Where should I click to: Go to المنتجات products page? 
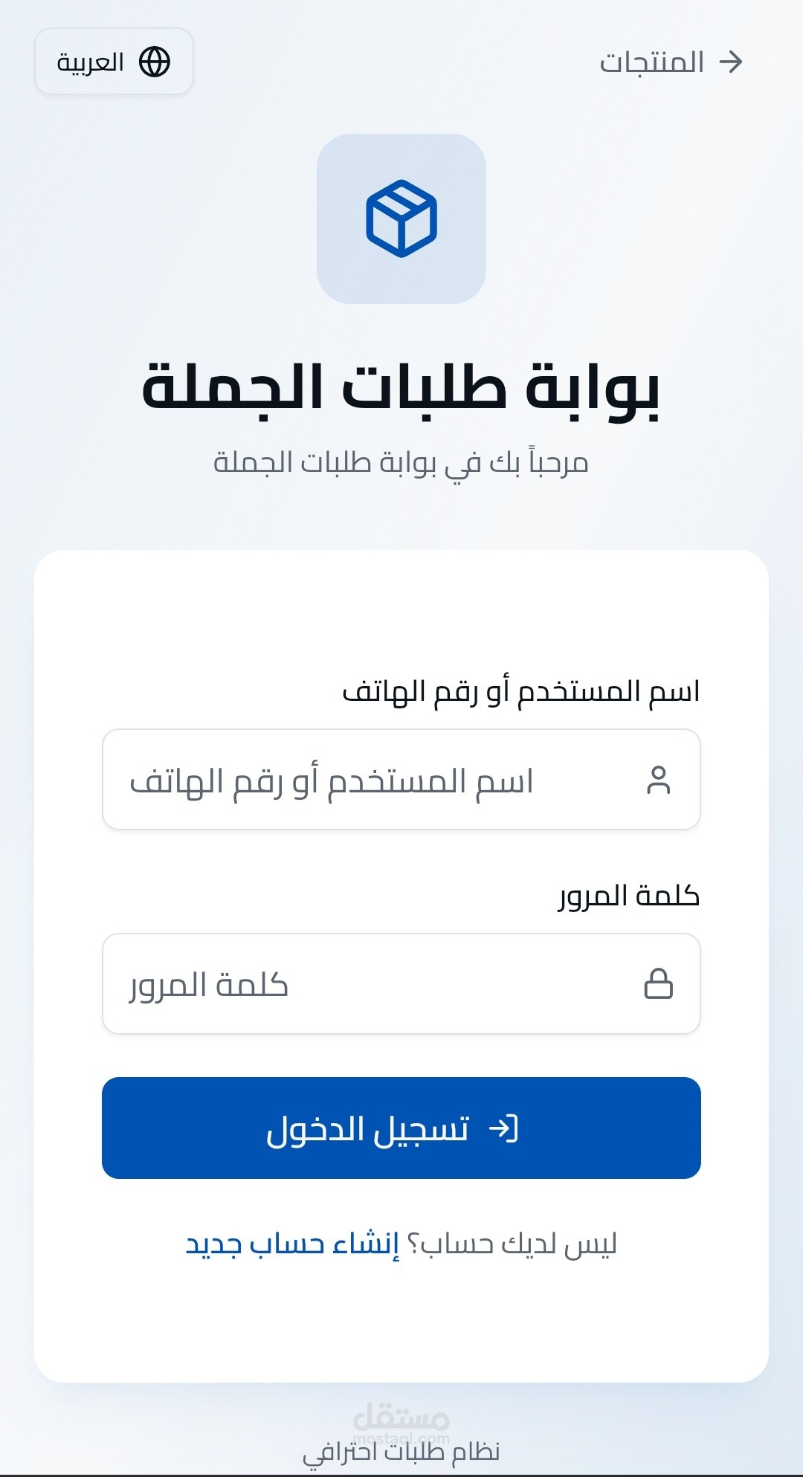tap(653, 62)
